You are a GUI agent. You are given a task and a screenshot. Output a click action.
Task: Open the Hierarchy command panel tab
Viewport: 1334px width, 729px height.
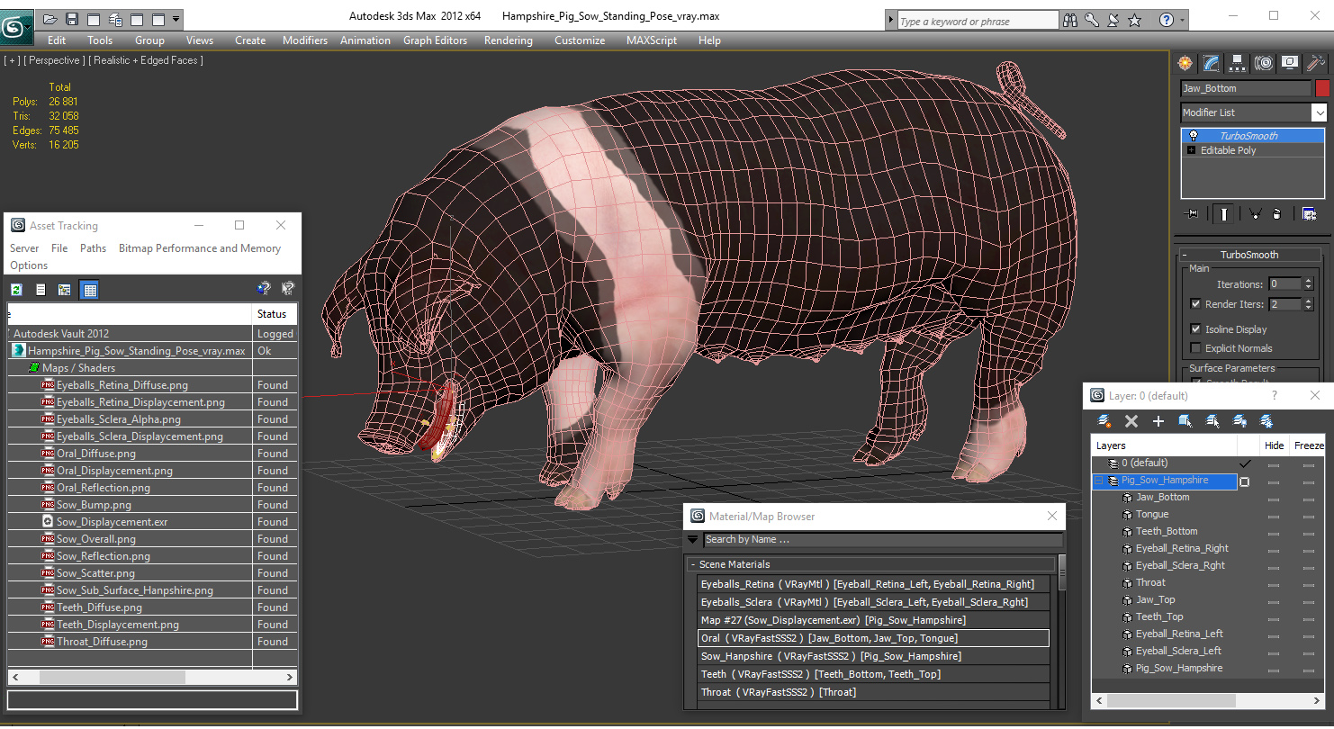point(1238,62)
